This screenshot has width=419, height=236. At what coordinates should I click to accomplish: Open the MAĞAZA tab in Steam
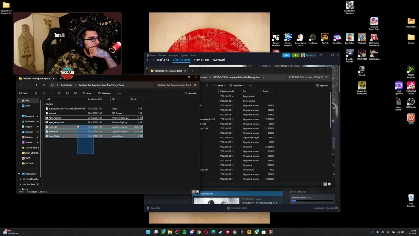tap(163, 60)
